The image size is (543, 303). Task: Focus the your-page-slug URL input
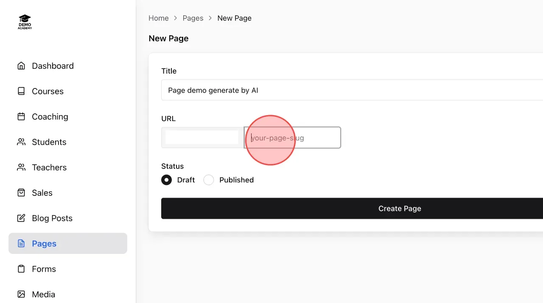[293, 138]
